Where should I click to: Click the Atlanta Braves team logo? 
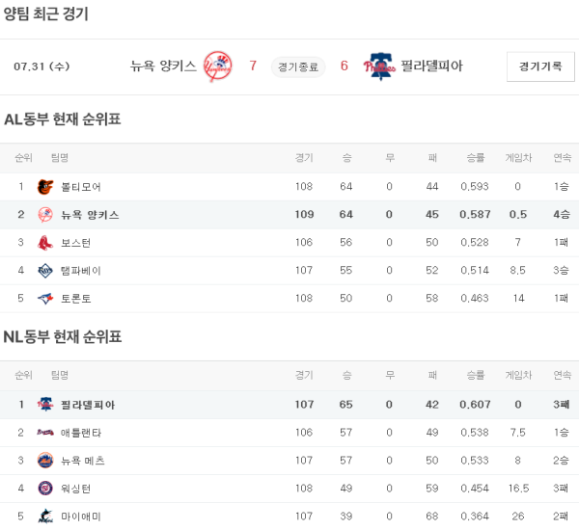coord(44,433)
